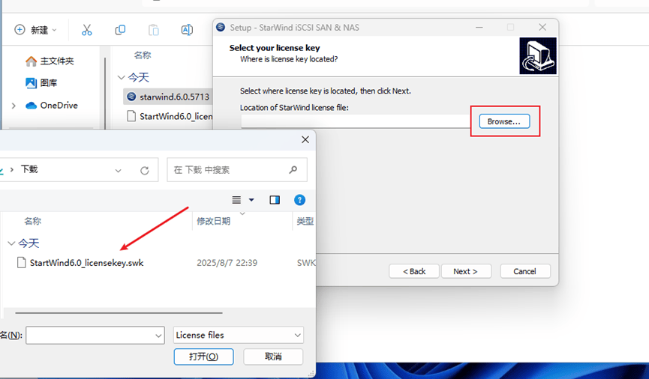
Task: Select OneDrive in Explorer sidebar
Action: pyautogui.click(x=52, y=106)
